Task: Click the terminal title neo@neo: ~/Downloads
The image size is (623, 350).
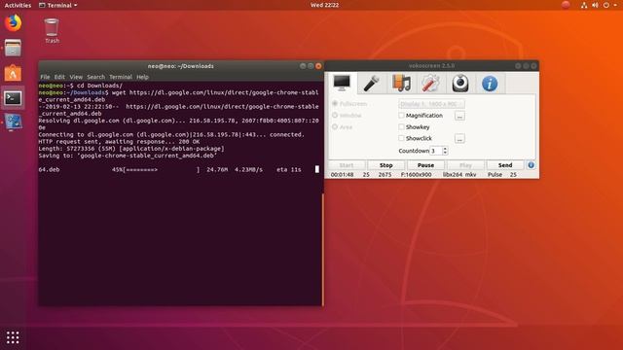Action: pos(181,66)
